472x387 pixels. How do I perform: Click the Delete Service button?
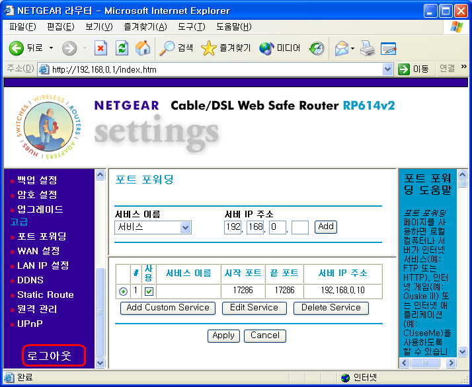pyautogui.click(x=331, y=308)
